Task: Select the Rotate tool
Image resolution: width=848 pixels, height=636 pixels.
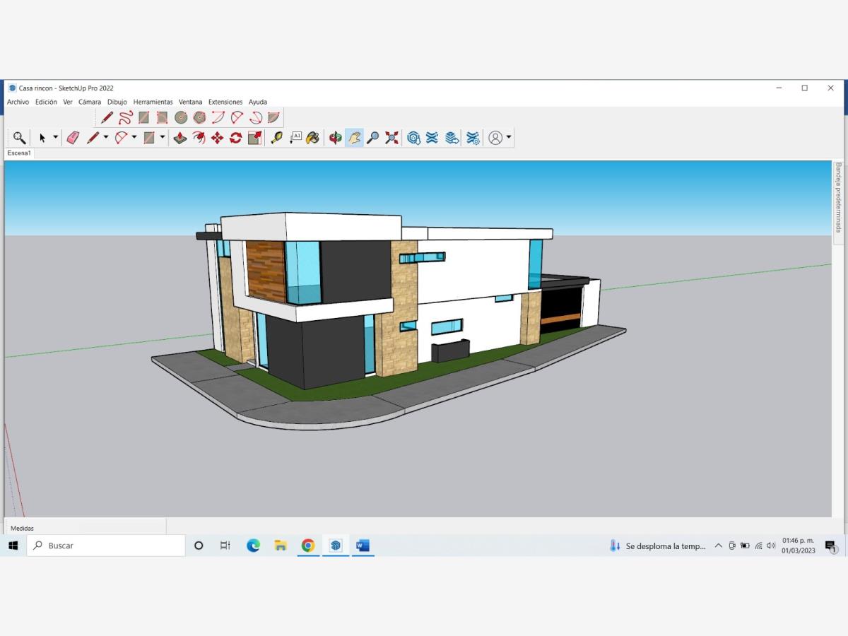Action: tap(235, 138)
